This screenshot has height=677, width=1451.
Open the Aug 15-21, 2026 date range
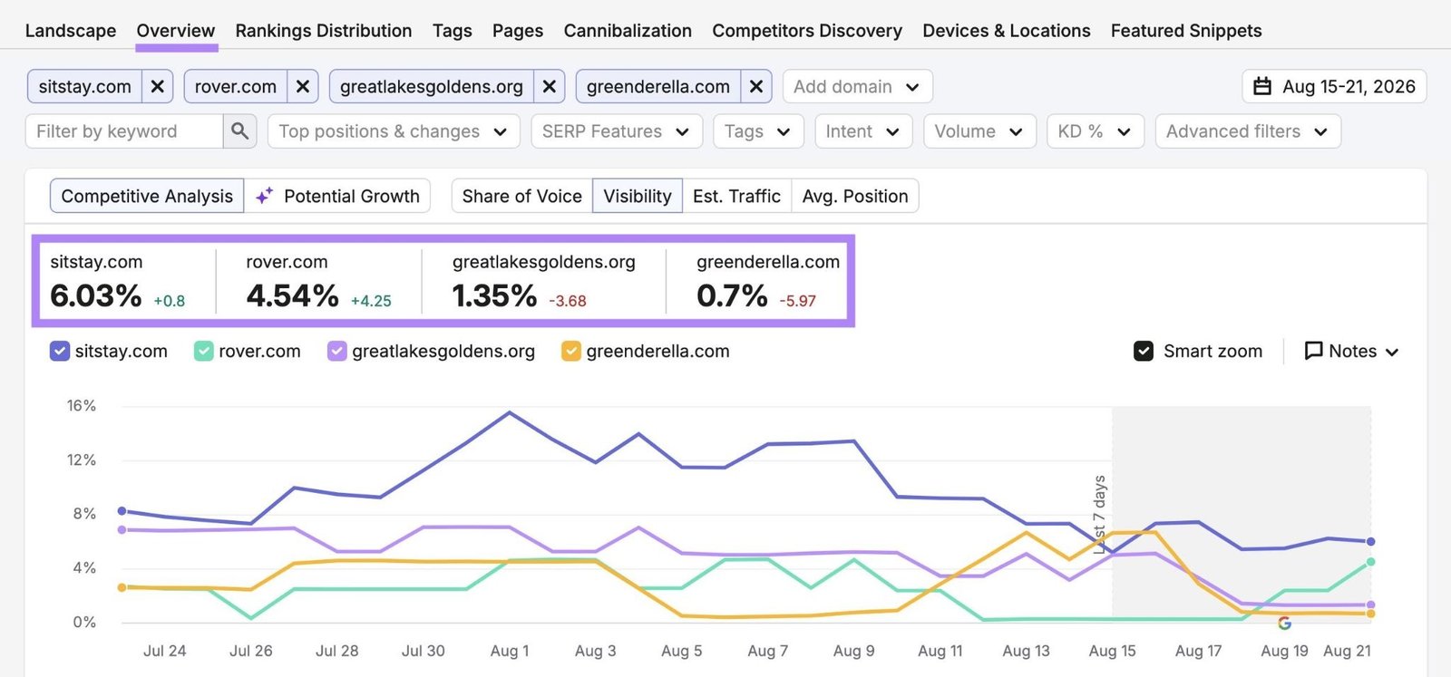click(x=1334, y=86)
